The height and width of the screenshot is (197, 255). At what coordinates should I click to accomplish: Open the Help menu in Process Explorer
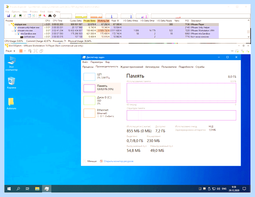(x=58, y=12)
